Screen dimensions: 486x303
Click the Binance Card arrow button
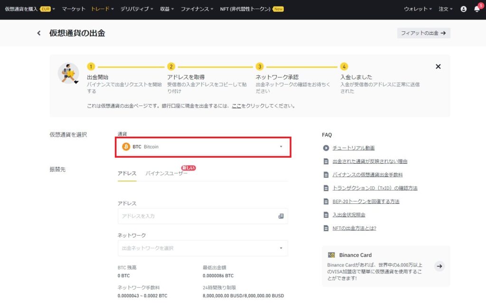pos(439,266)
